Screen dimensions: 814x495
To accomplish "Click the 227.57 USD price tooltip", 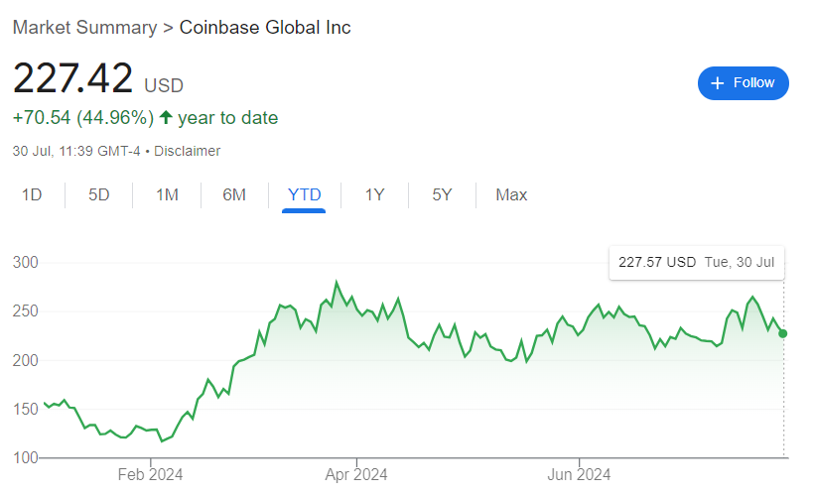I will tap(696, 263).
